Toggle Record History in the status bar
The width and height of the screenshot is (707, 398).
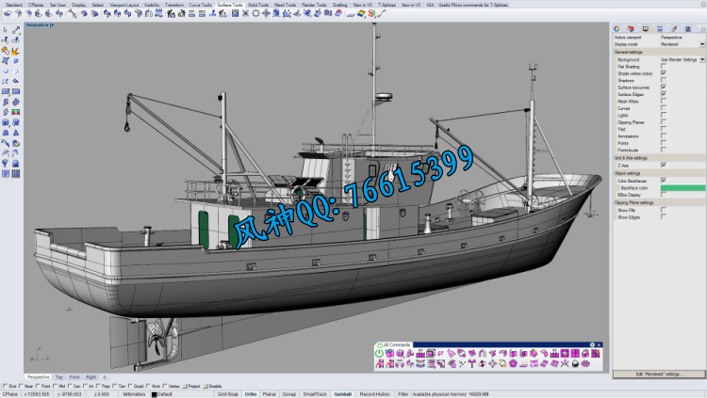(x=374, y=394)
